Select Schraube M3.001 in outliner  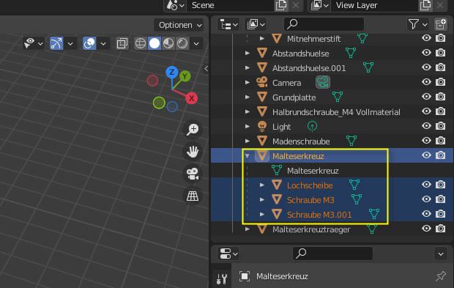click(x=319, y=215)
